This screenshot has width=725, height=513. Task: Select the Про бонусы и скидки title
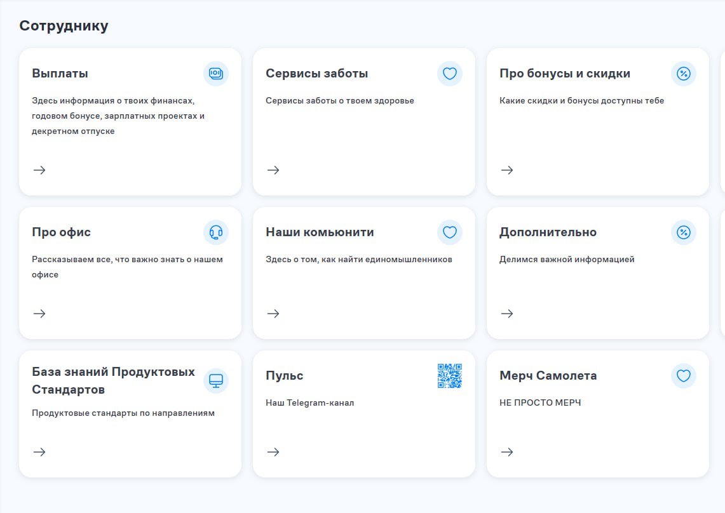point(564,74)
